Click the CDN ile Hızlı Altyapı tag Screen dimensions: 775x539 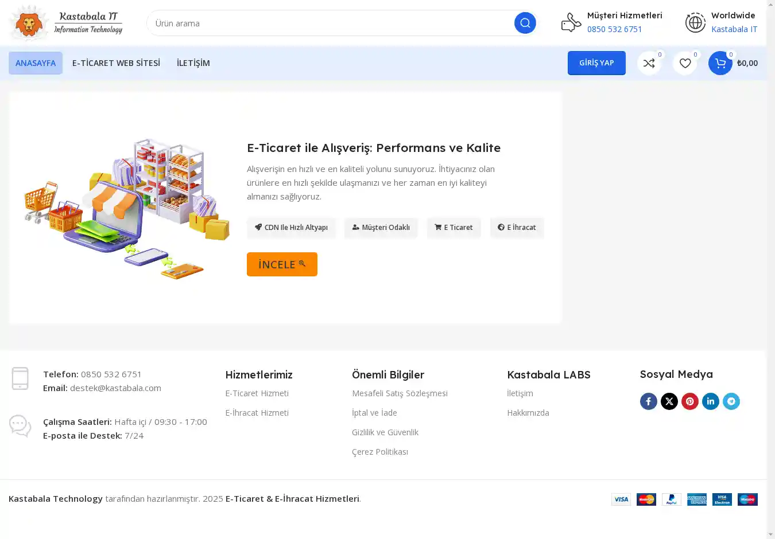click(x=291, y=228)
